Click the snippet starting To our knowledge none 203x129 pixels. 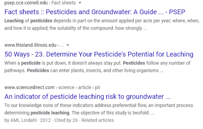click(x=99, y=109)
